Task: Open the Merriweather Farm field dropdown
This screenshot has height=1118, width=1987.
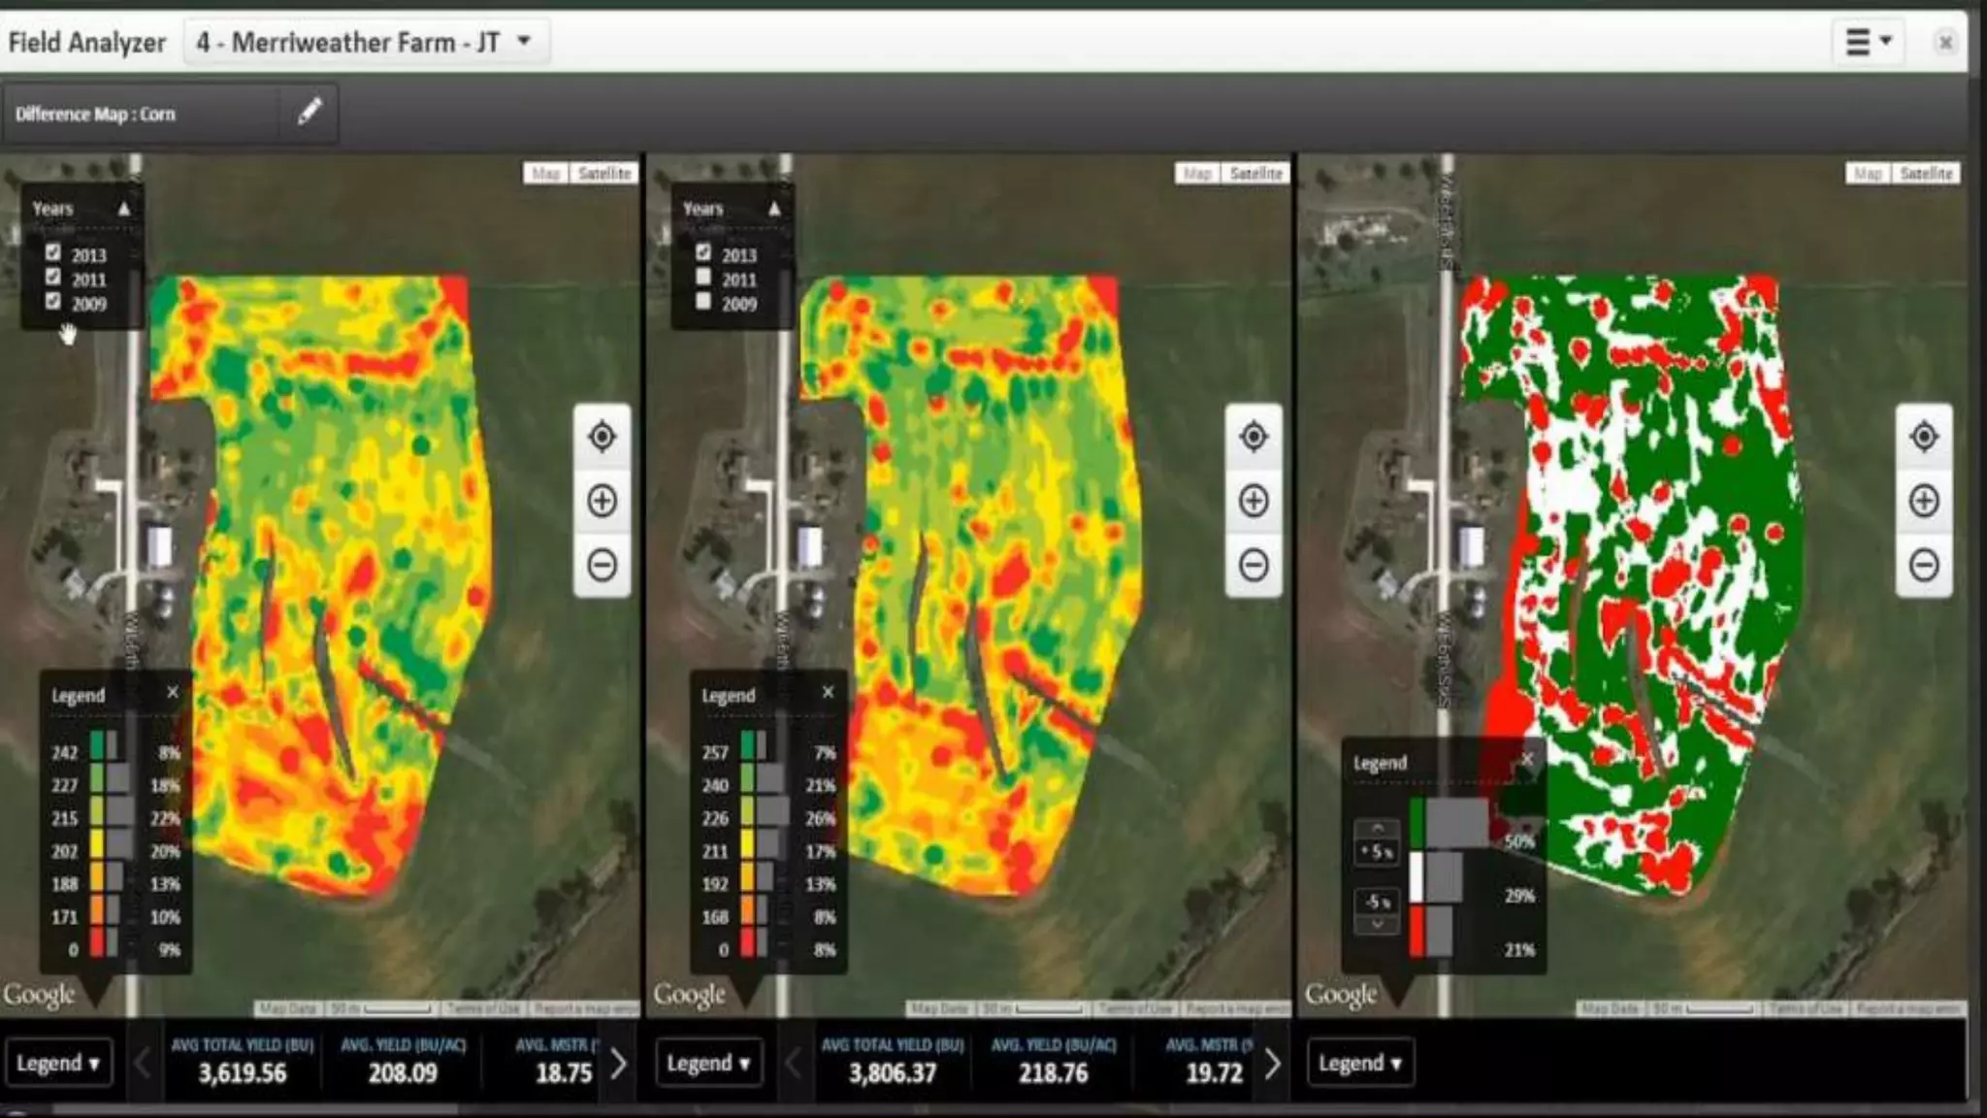Action: coord(366,42)
